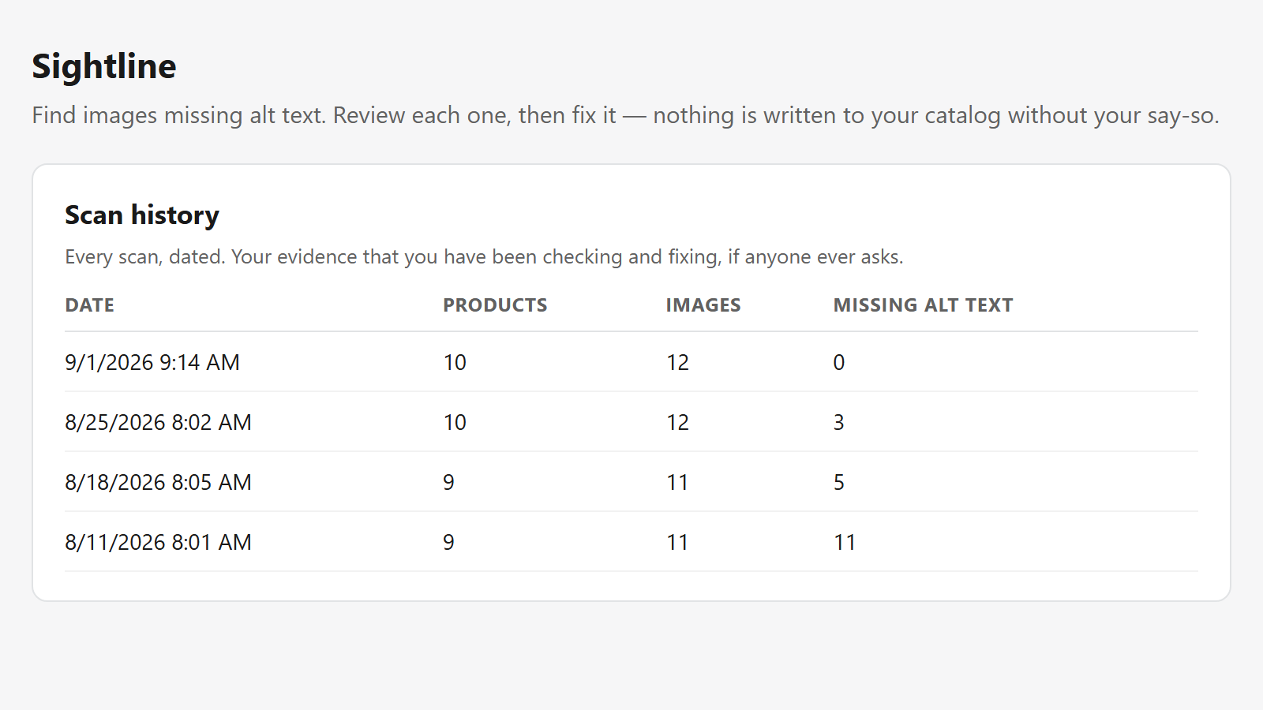Click products count for 8/18/2026 scan

coord(448,482)
